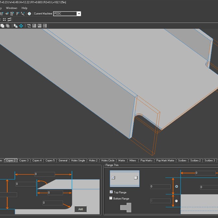Click the cope top length input field
The width and height of the screenshot is (218, 218).
point(45,174)
